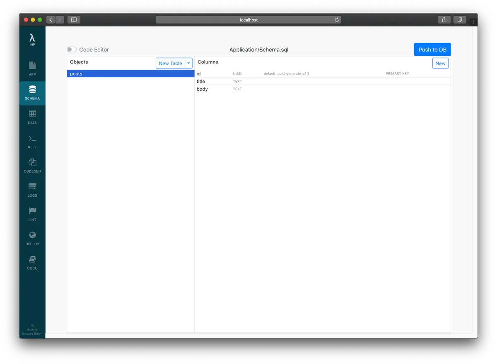Click the Push to DB button
This screenshot has height=364, width=497.
[432, 49]
